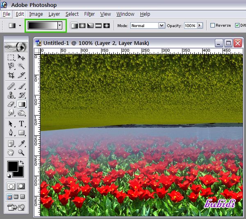Choose Reflected Gradient style

(x=98, y=25)
